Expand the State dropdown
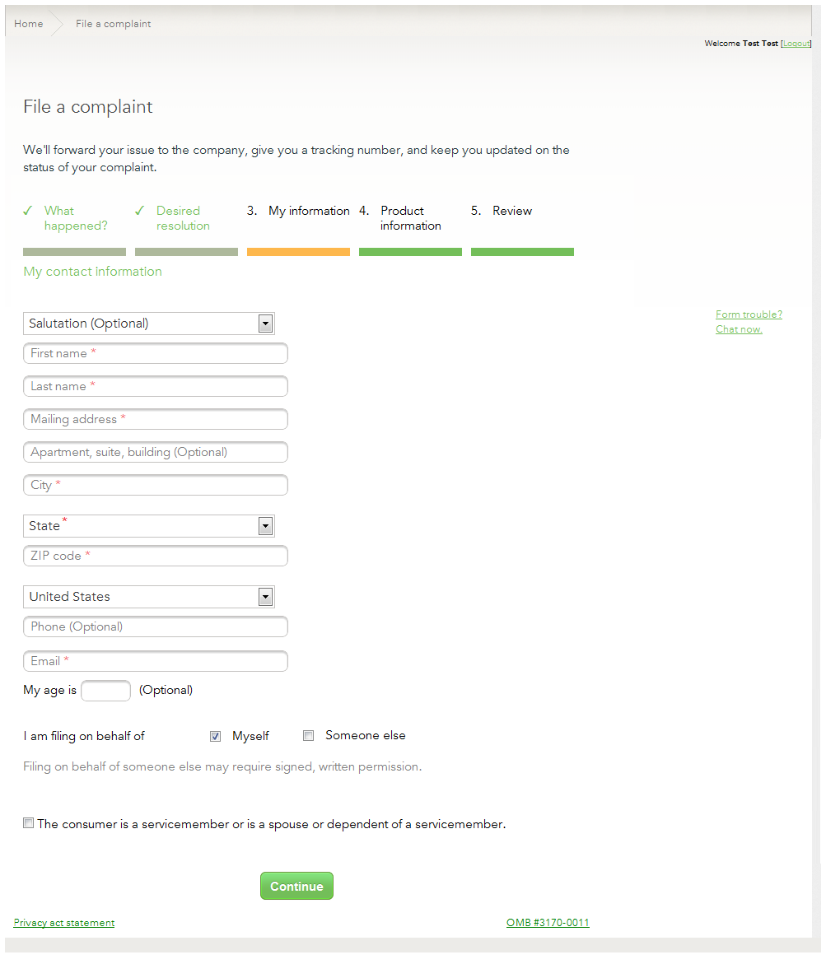840x978 pixels. point(148,526)
